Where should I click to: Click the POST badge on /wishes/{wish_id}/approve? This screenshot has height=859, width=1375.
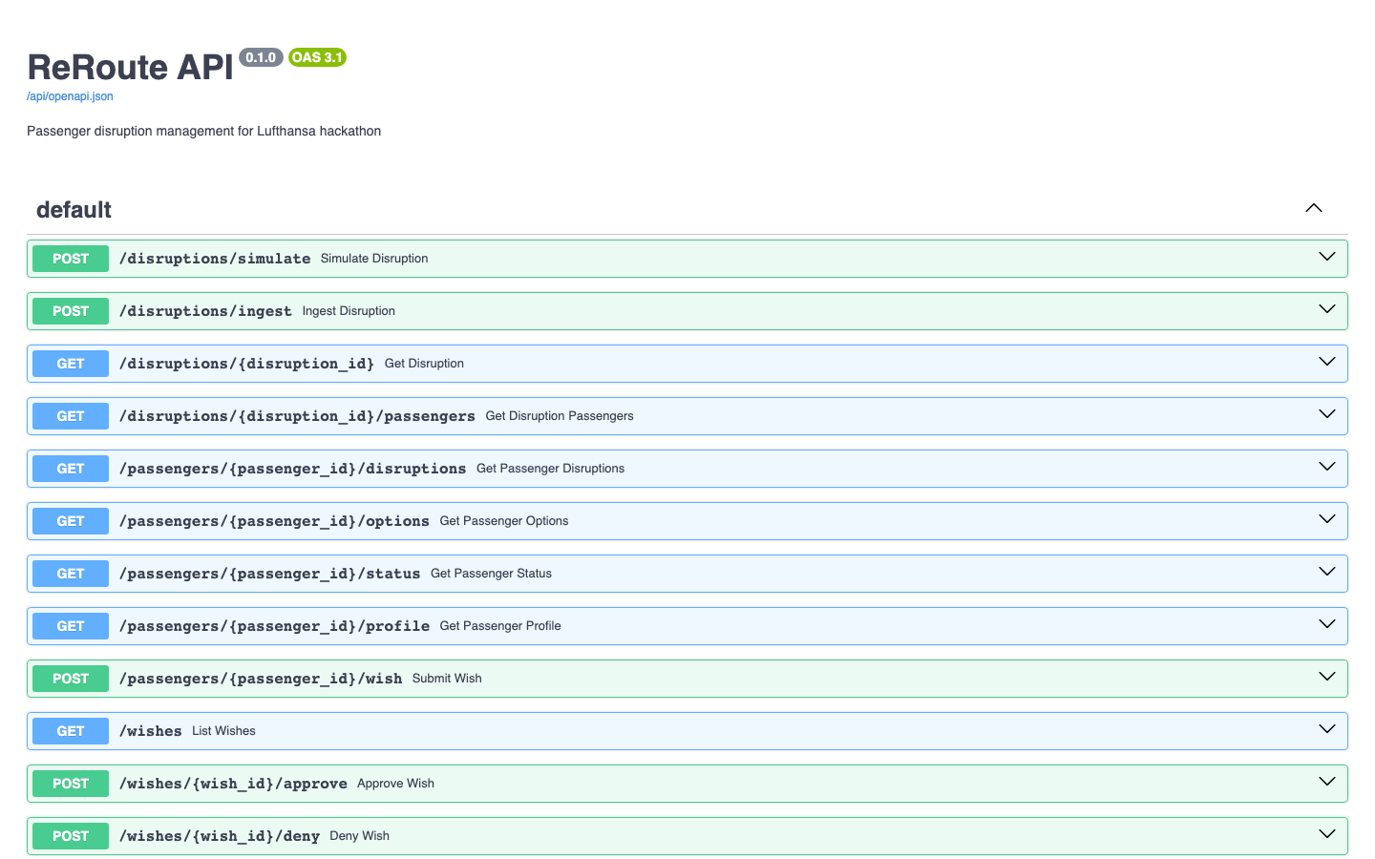pyautogui.click(x=70, y=783)
